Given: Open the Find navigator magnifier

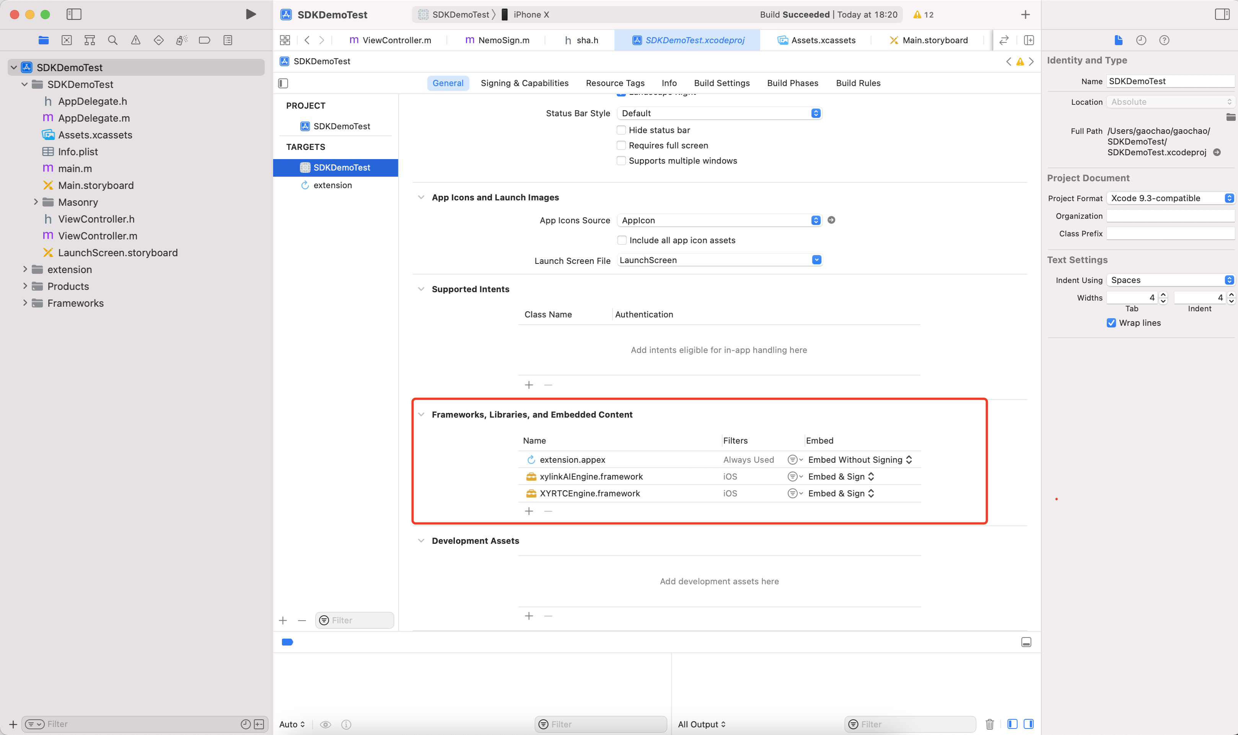Looking at the screenshot, I should click(112, 40).
